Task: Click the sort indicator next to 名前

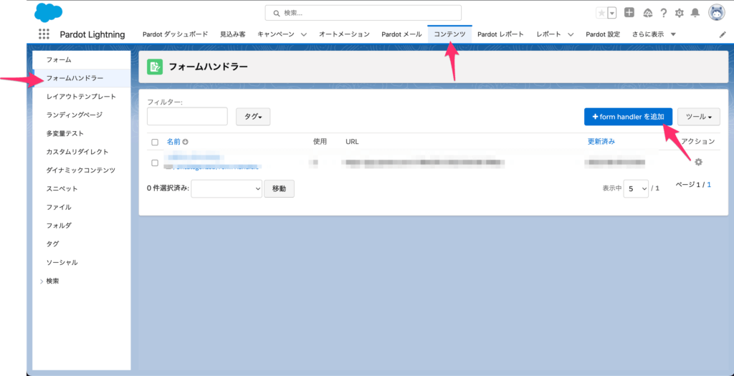Action: [186, 142]
